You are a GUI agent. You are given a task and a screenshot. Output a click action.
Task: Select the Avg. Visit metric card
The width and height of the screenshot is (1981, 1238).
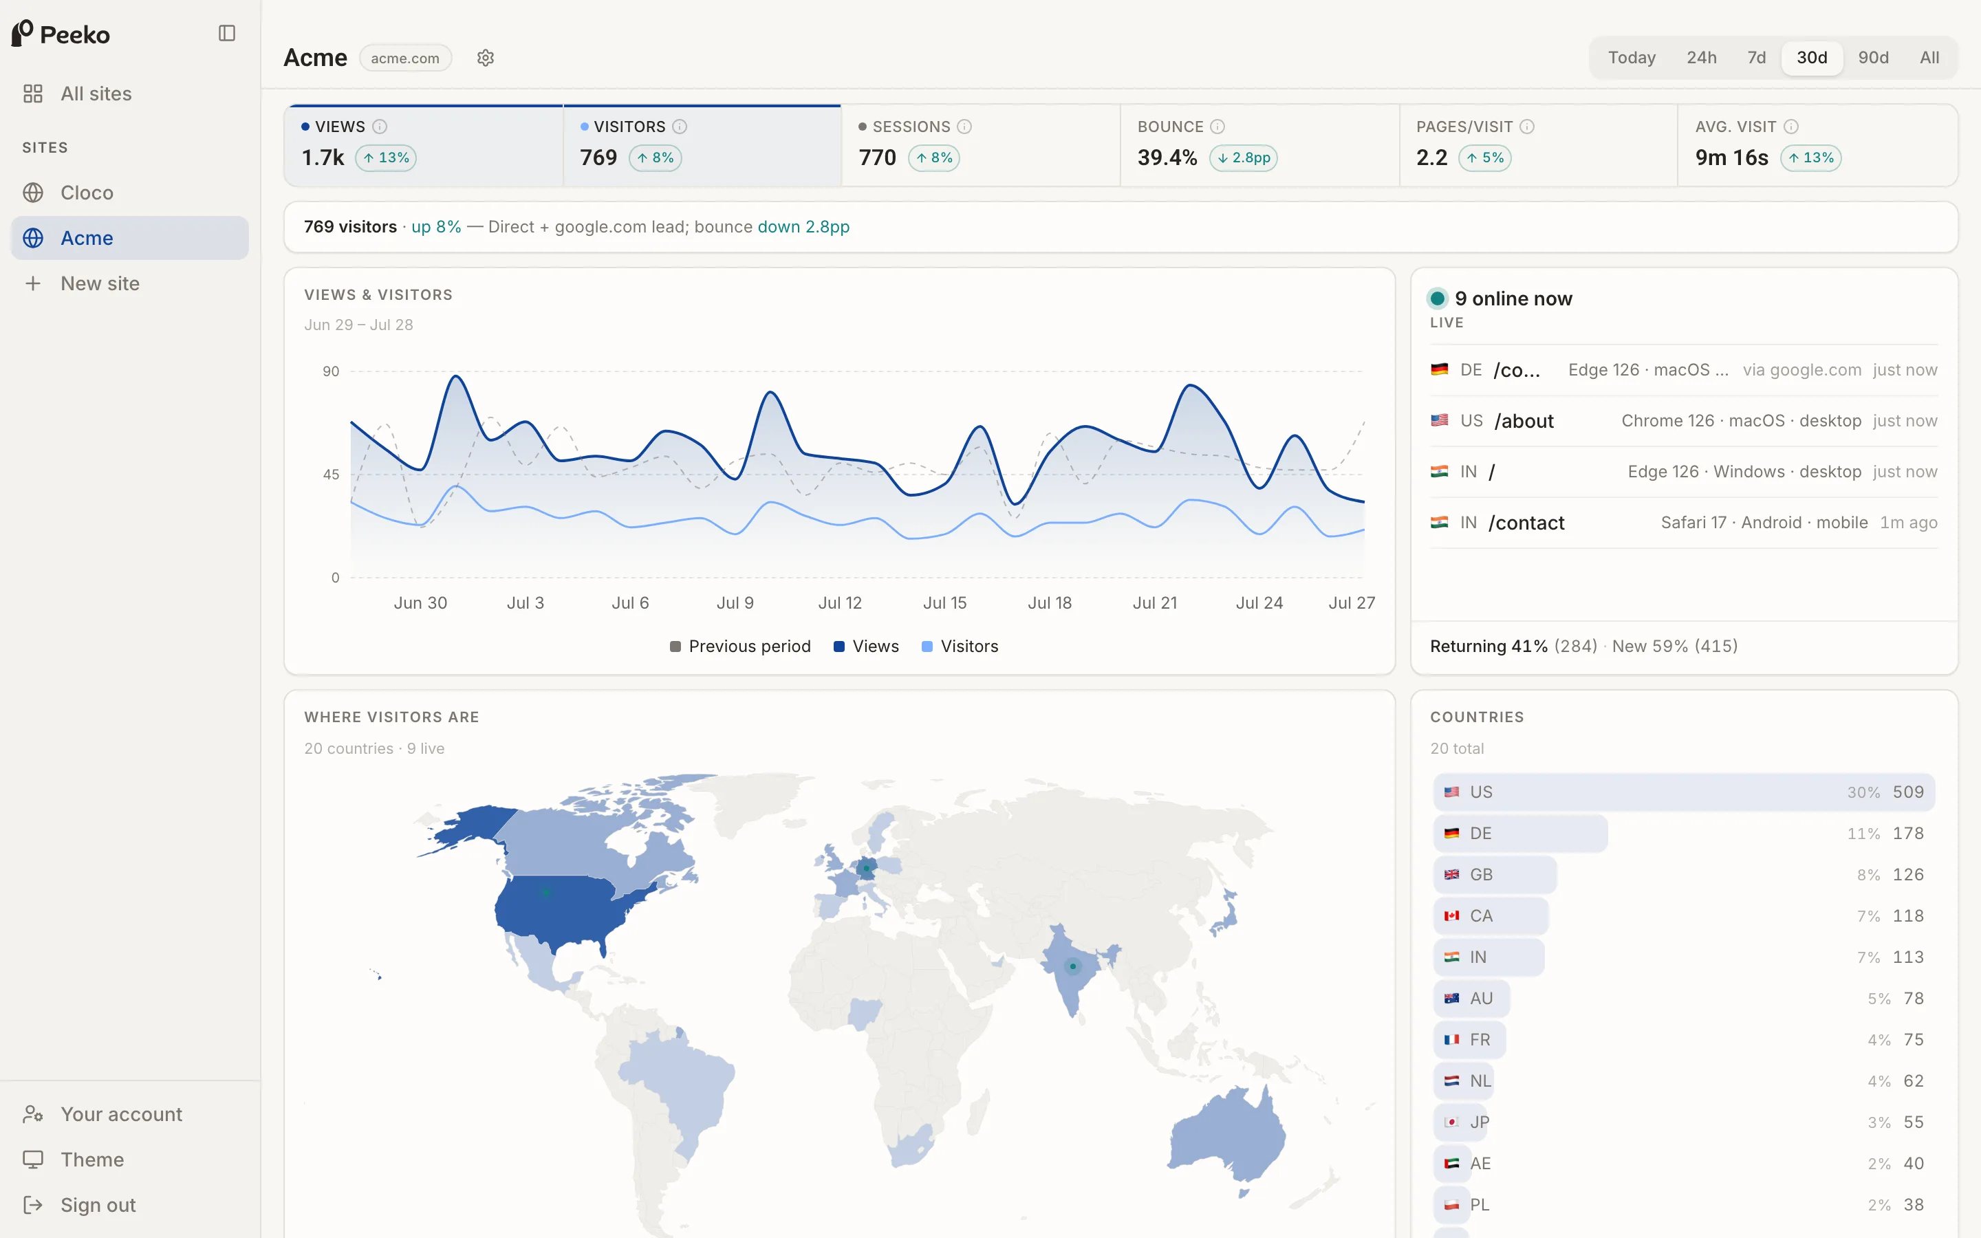pos(1817,146)
